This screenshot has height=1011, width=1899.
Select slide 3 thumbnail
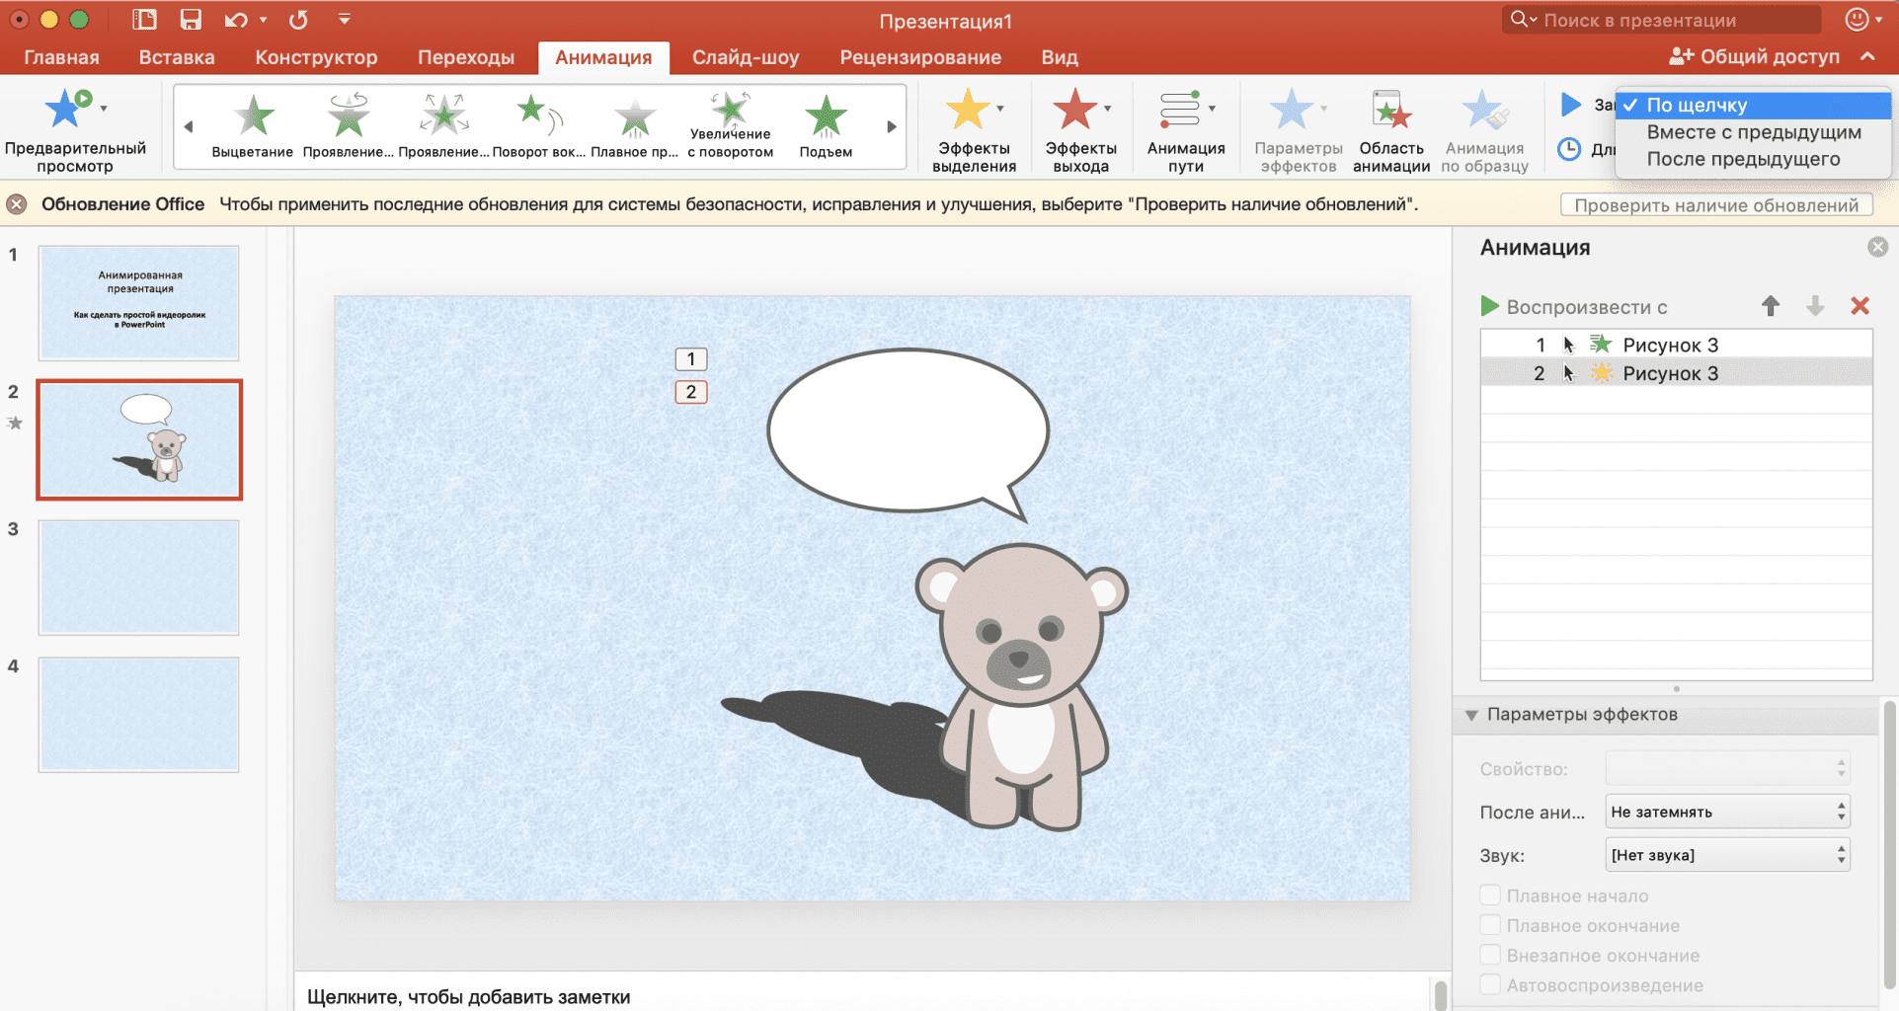click(139, 578)
